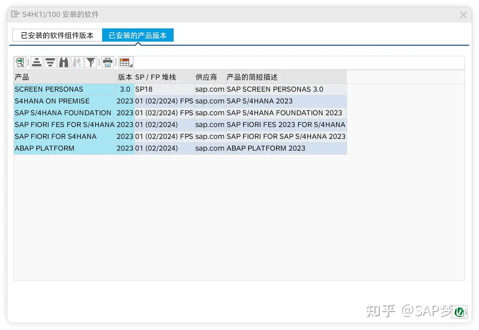Select SAP FIORI FES FOR S/4HANA cell
Image resolution: width=479 pixels, height=330 pixels.
click(65, 125)
